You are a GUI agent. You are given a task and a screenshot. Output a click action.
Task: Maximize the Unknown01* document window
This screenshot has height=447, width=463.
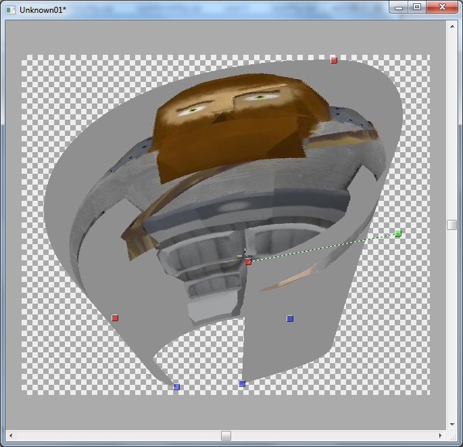coord(417,7)
